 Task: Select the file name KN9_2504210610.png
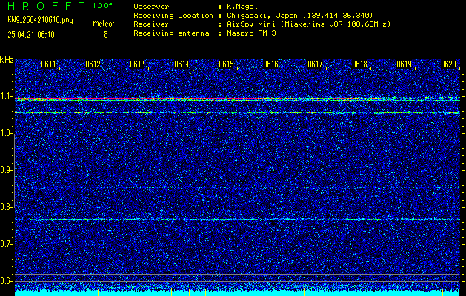click(x=40, y=20)
